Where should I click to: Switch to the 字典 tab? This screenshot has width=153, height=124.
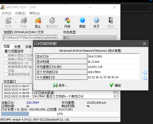coord(28,47)
